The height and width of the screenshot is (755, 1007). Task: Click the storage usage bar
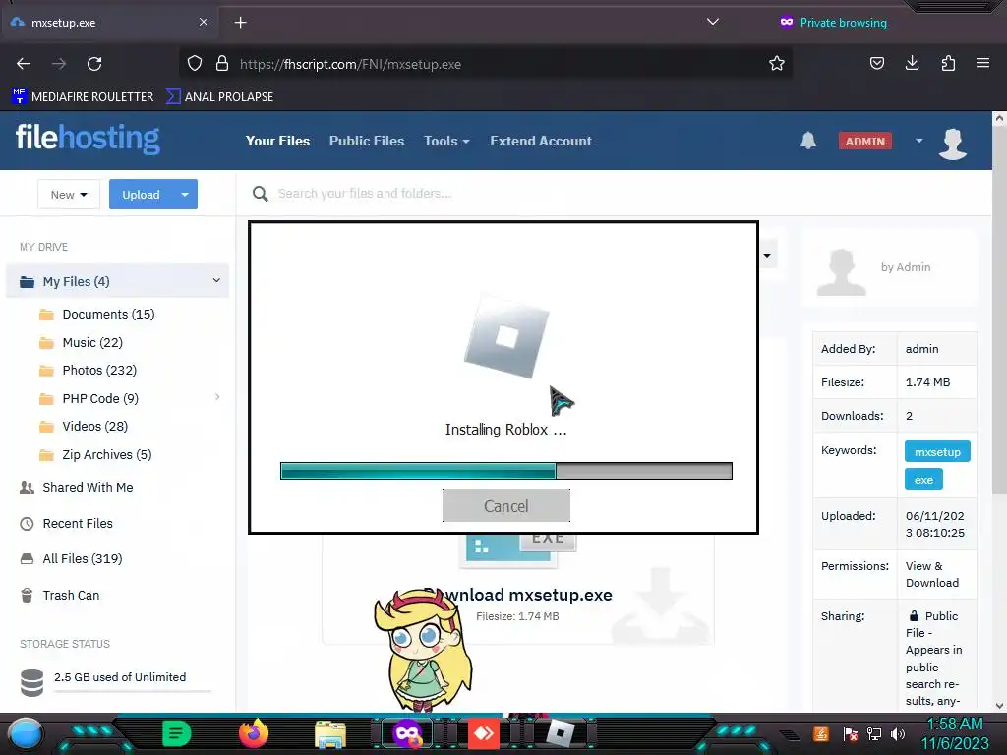(x=133, y=691)
